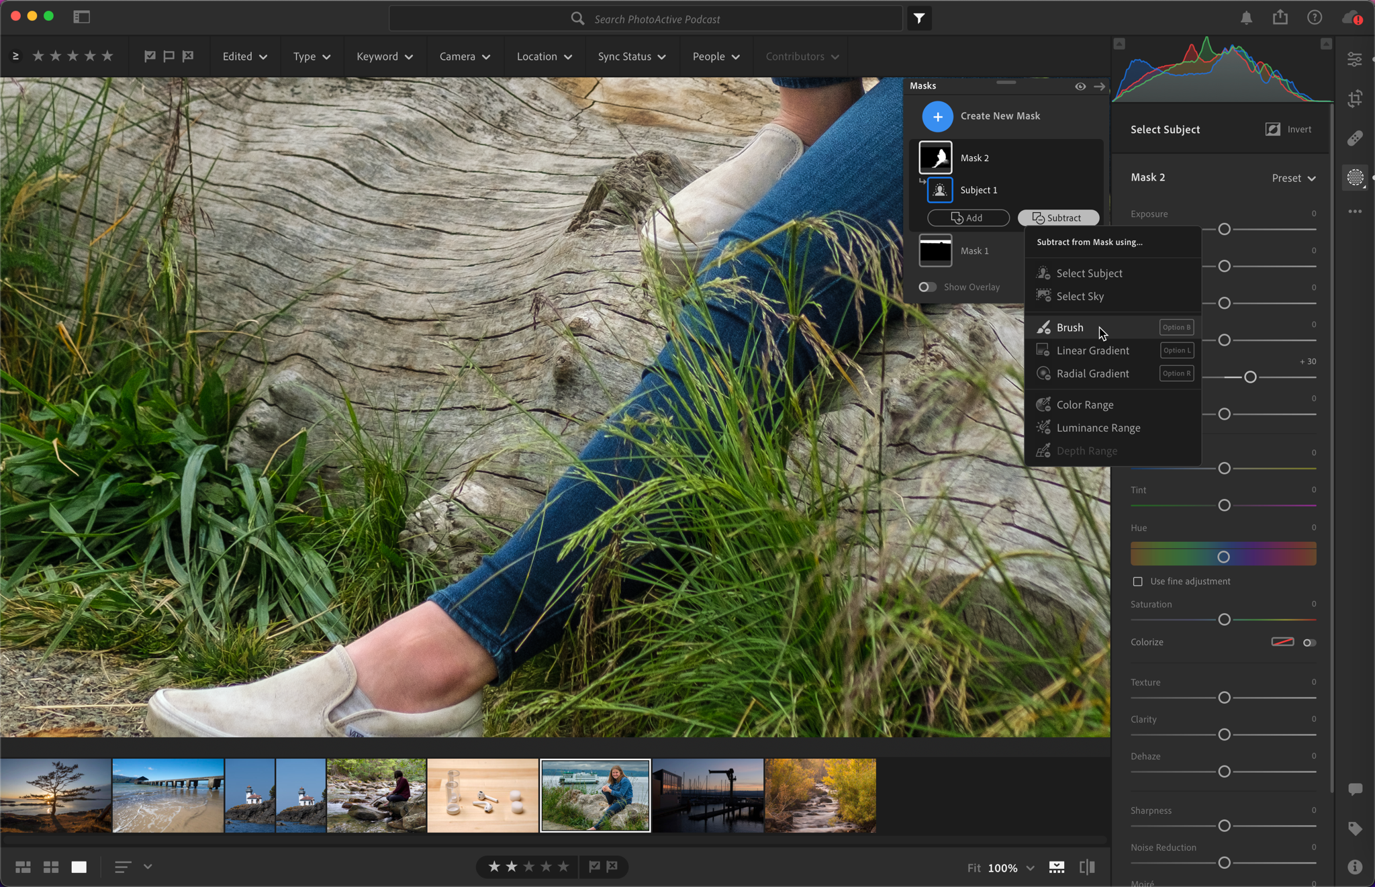Click the Add to mask button
Viewport: 1375px width, 887px height.
point(968,218)
